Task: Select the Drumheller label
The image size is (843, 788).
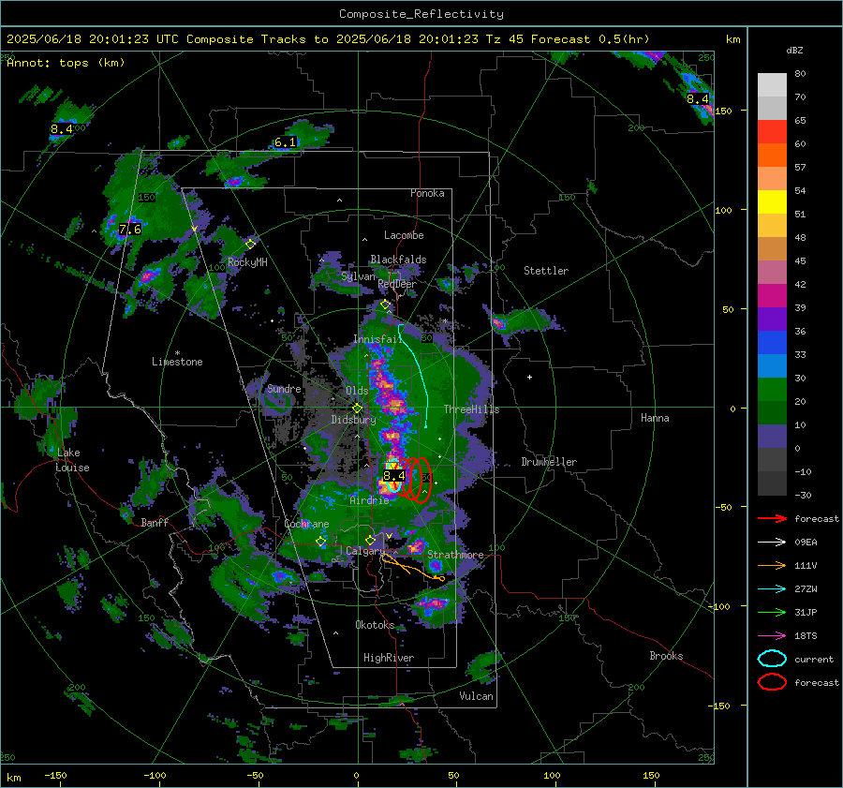Action: (x=549, y=462)
